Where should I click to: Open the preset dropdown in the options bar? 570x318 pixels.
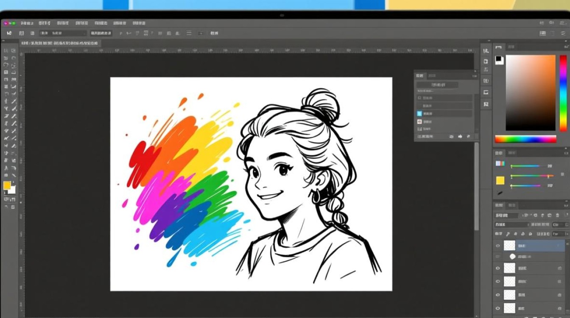[x=63, y=33]
